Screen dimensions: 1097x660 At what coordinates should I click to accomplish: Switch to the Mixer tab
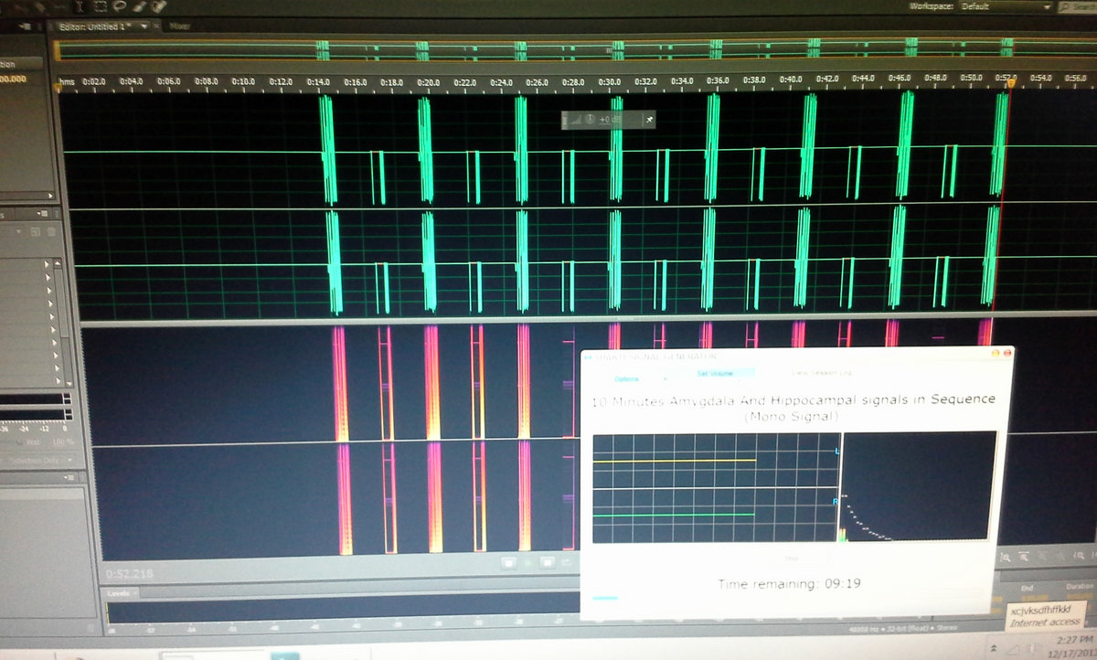click(x=180, y=27)
